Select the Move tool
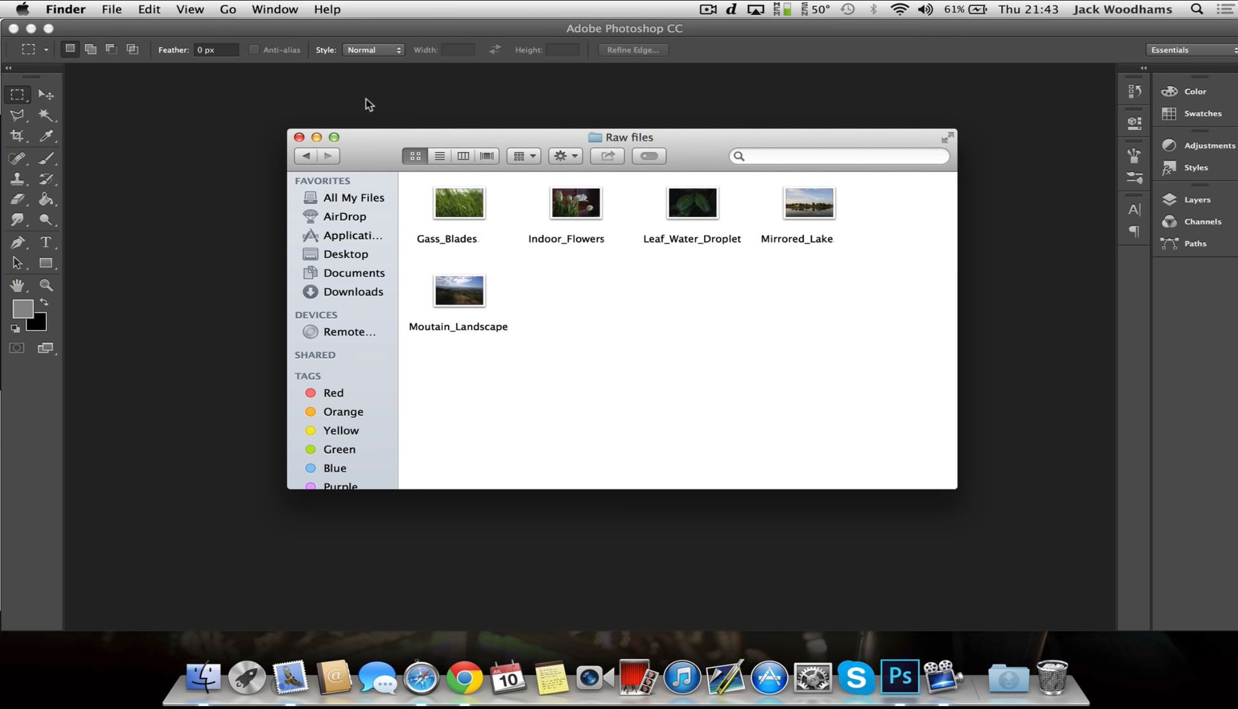Viewport: 1238px width, 709px height. click(x=46, y=94)
